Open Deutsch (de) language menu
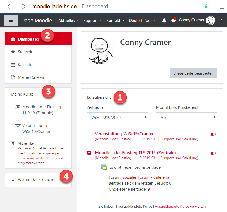The image size is (227, 212). point(142,21)
